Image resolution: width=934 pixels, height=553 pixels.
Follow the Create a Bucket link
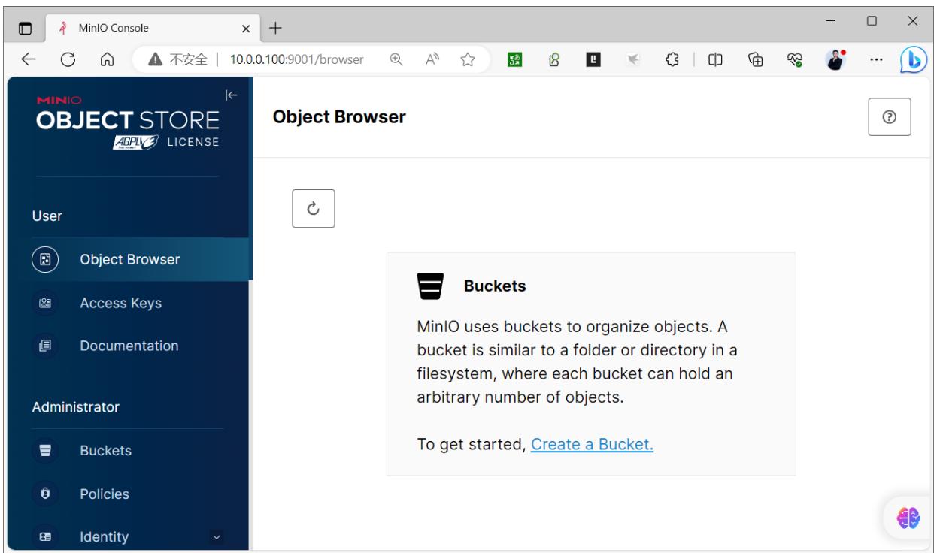click(x=592, y=444)
